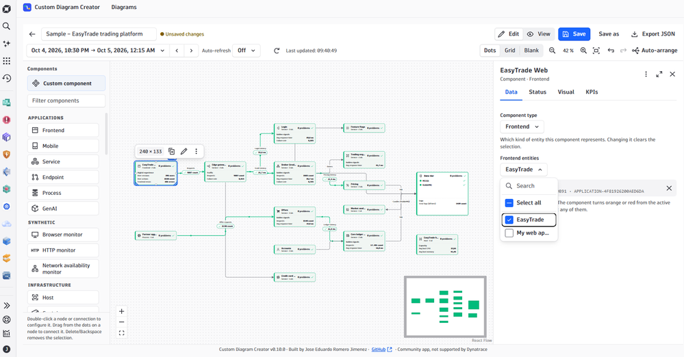Click the Save as button
This screenshot has height=357, width=684.
point(609,34)
